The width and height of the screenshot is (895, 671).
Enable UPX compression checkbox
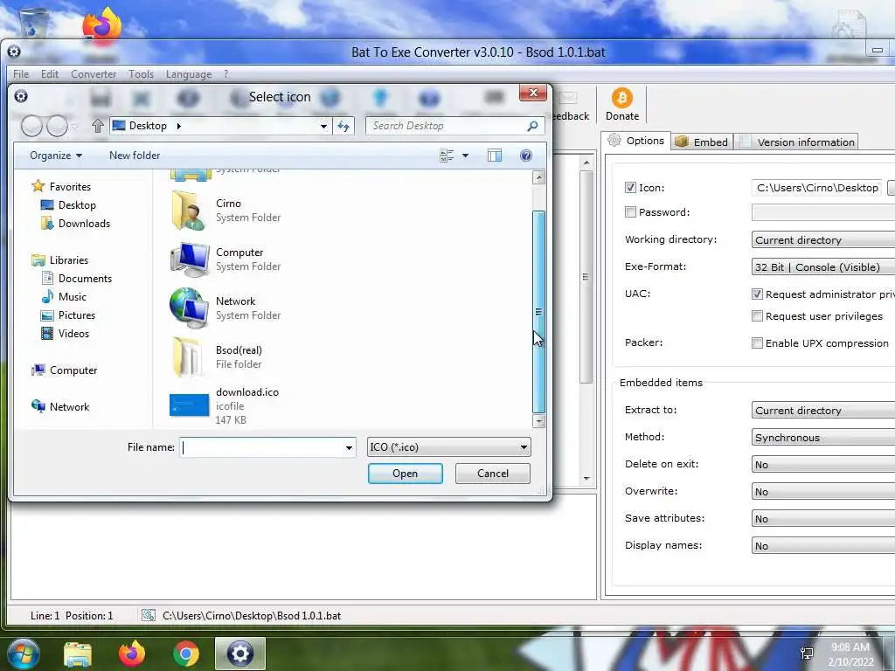click(757, 342)
